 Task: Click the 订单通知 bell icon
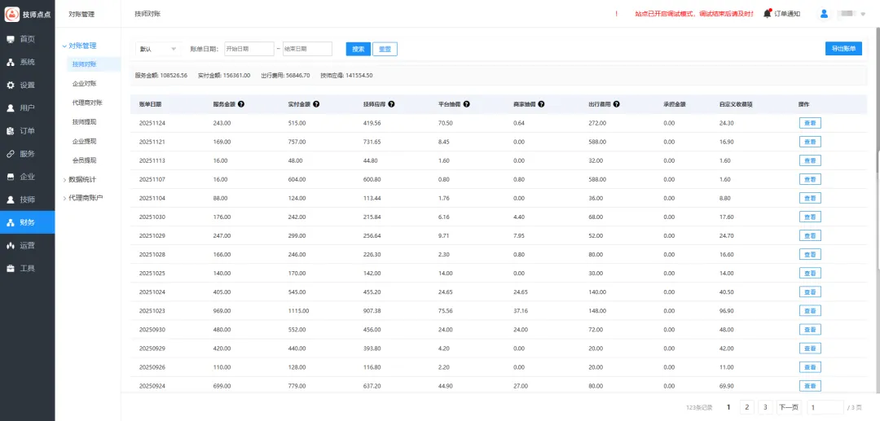(768, 13)
